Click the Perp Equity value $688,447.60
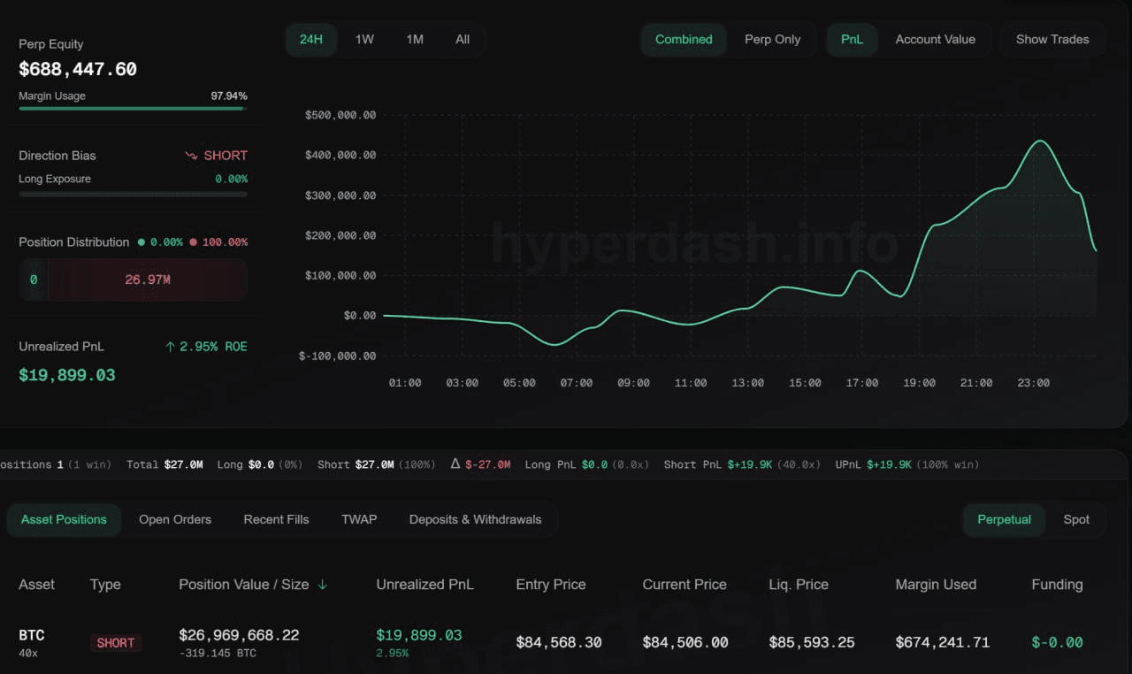Screen dimensions: 1132x674 pyautogui.click(x=78, y=69)
